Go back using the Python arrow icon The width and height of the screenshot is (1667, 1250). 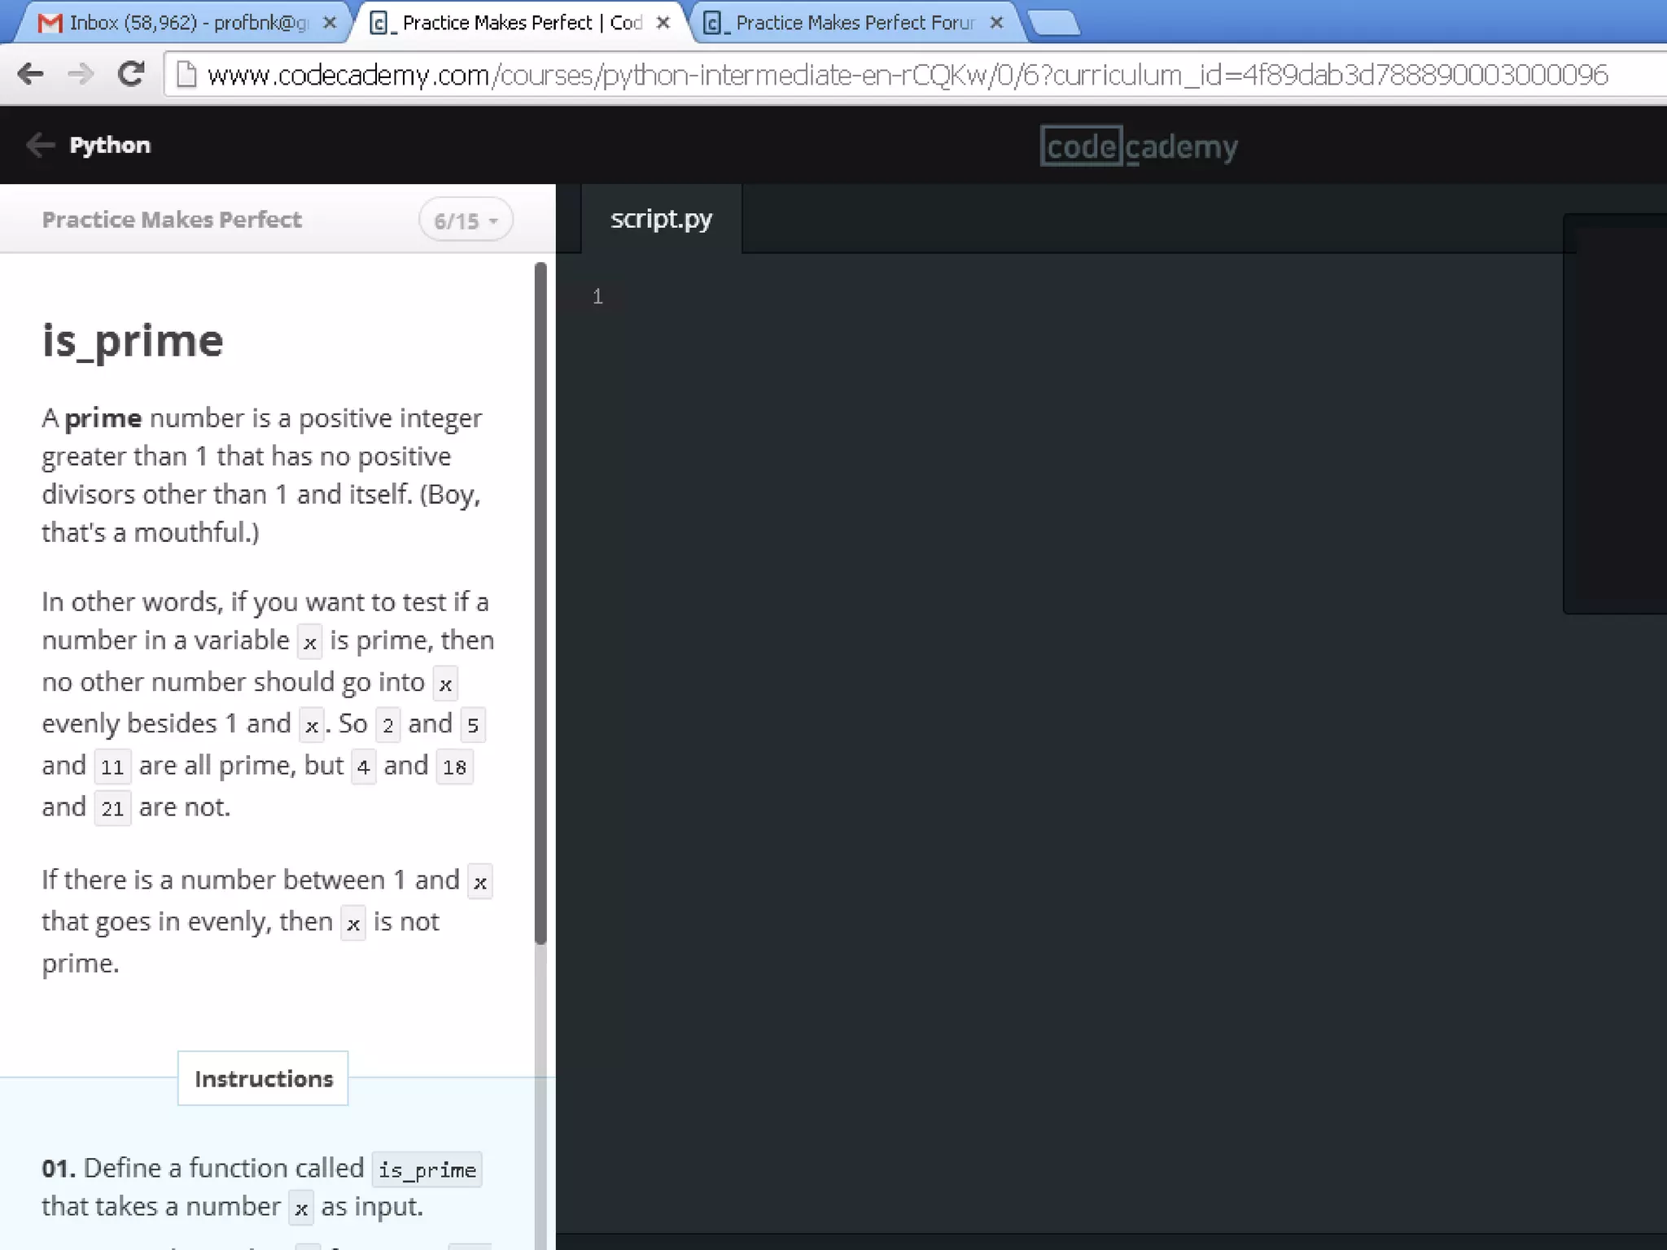40,145
